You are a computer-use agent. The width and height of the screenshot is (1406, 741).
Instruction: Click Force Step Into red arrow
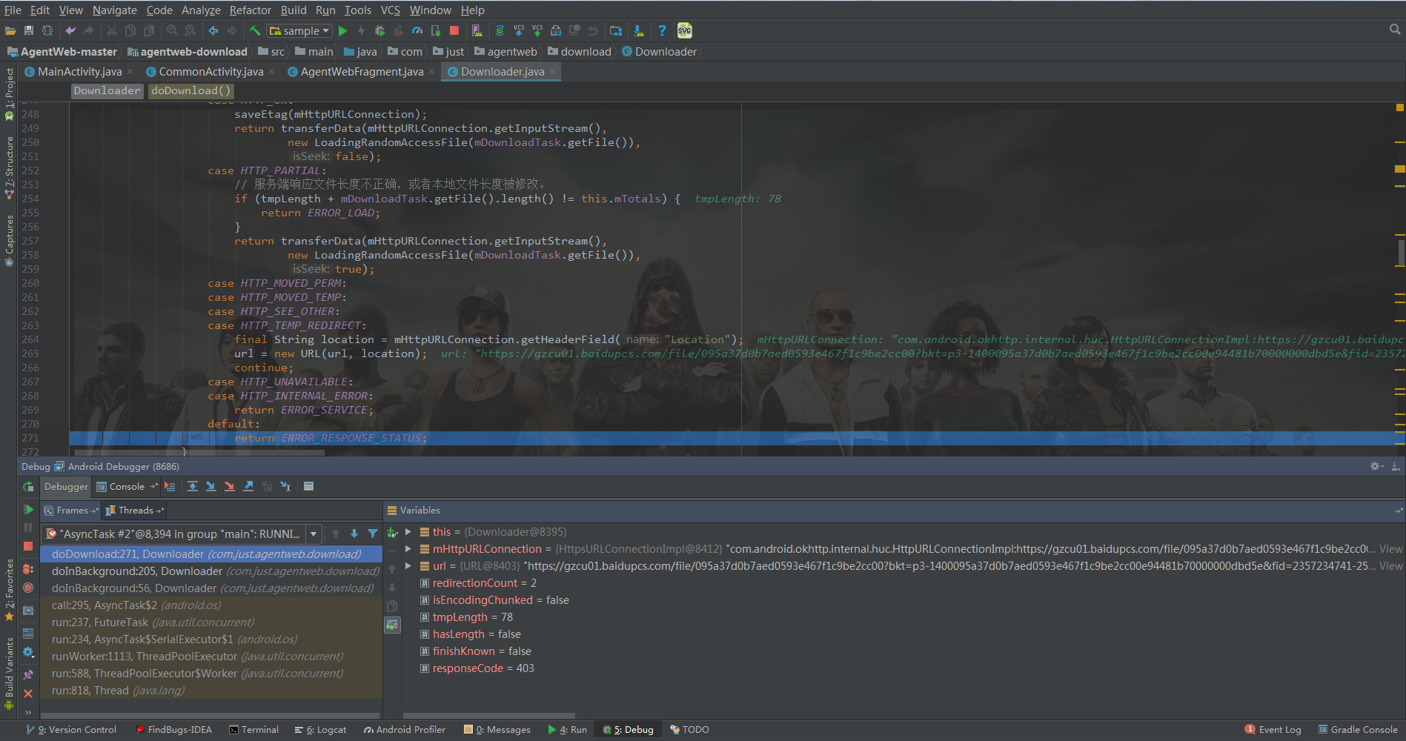(230, 486)
